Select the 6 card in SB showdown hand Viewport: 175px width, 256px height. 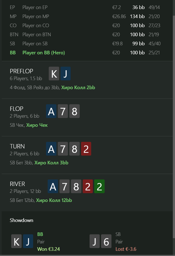[106, 241]
